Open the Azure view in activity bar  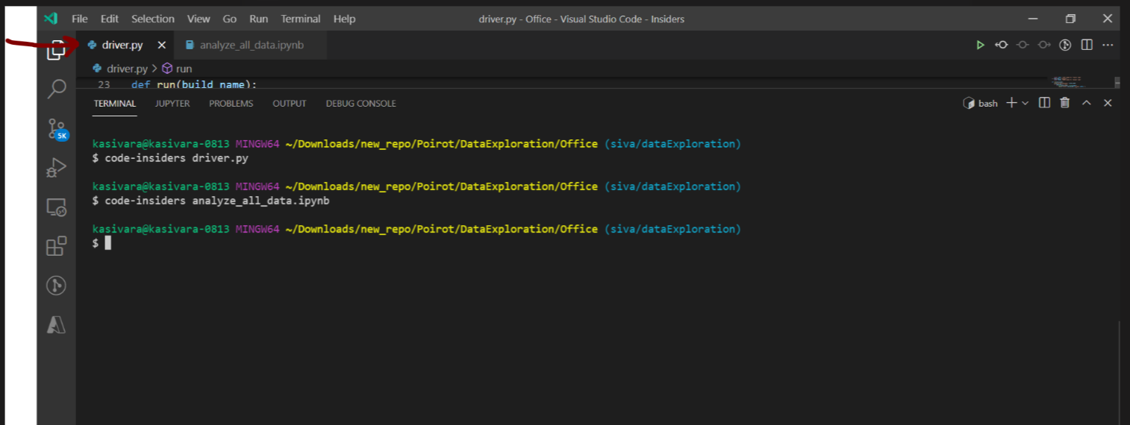[57, 324]
